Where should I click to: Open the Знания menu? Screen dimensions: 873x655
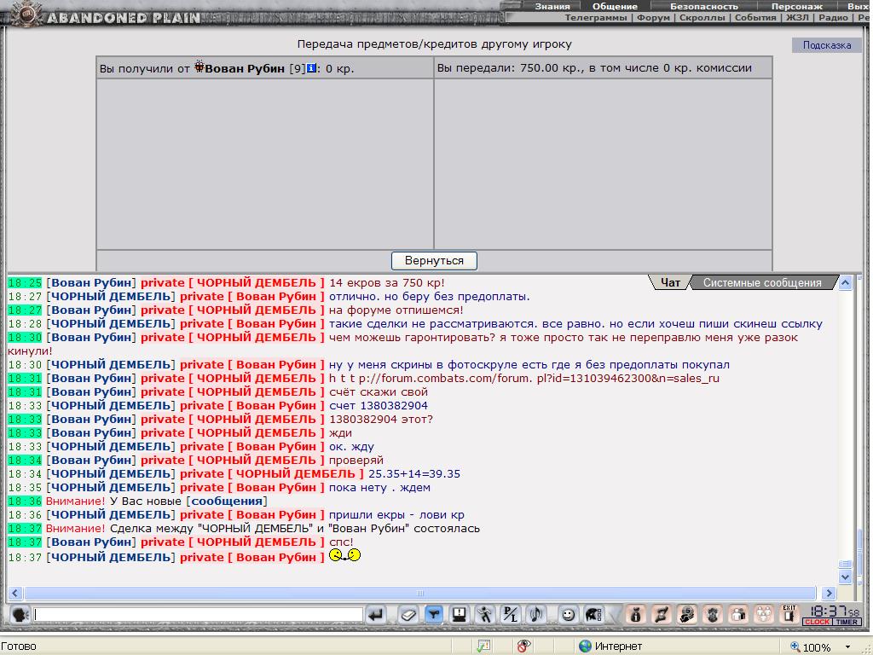click(x=552, y=7)
